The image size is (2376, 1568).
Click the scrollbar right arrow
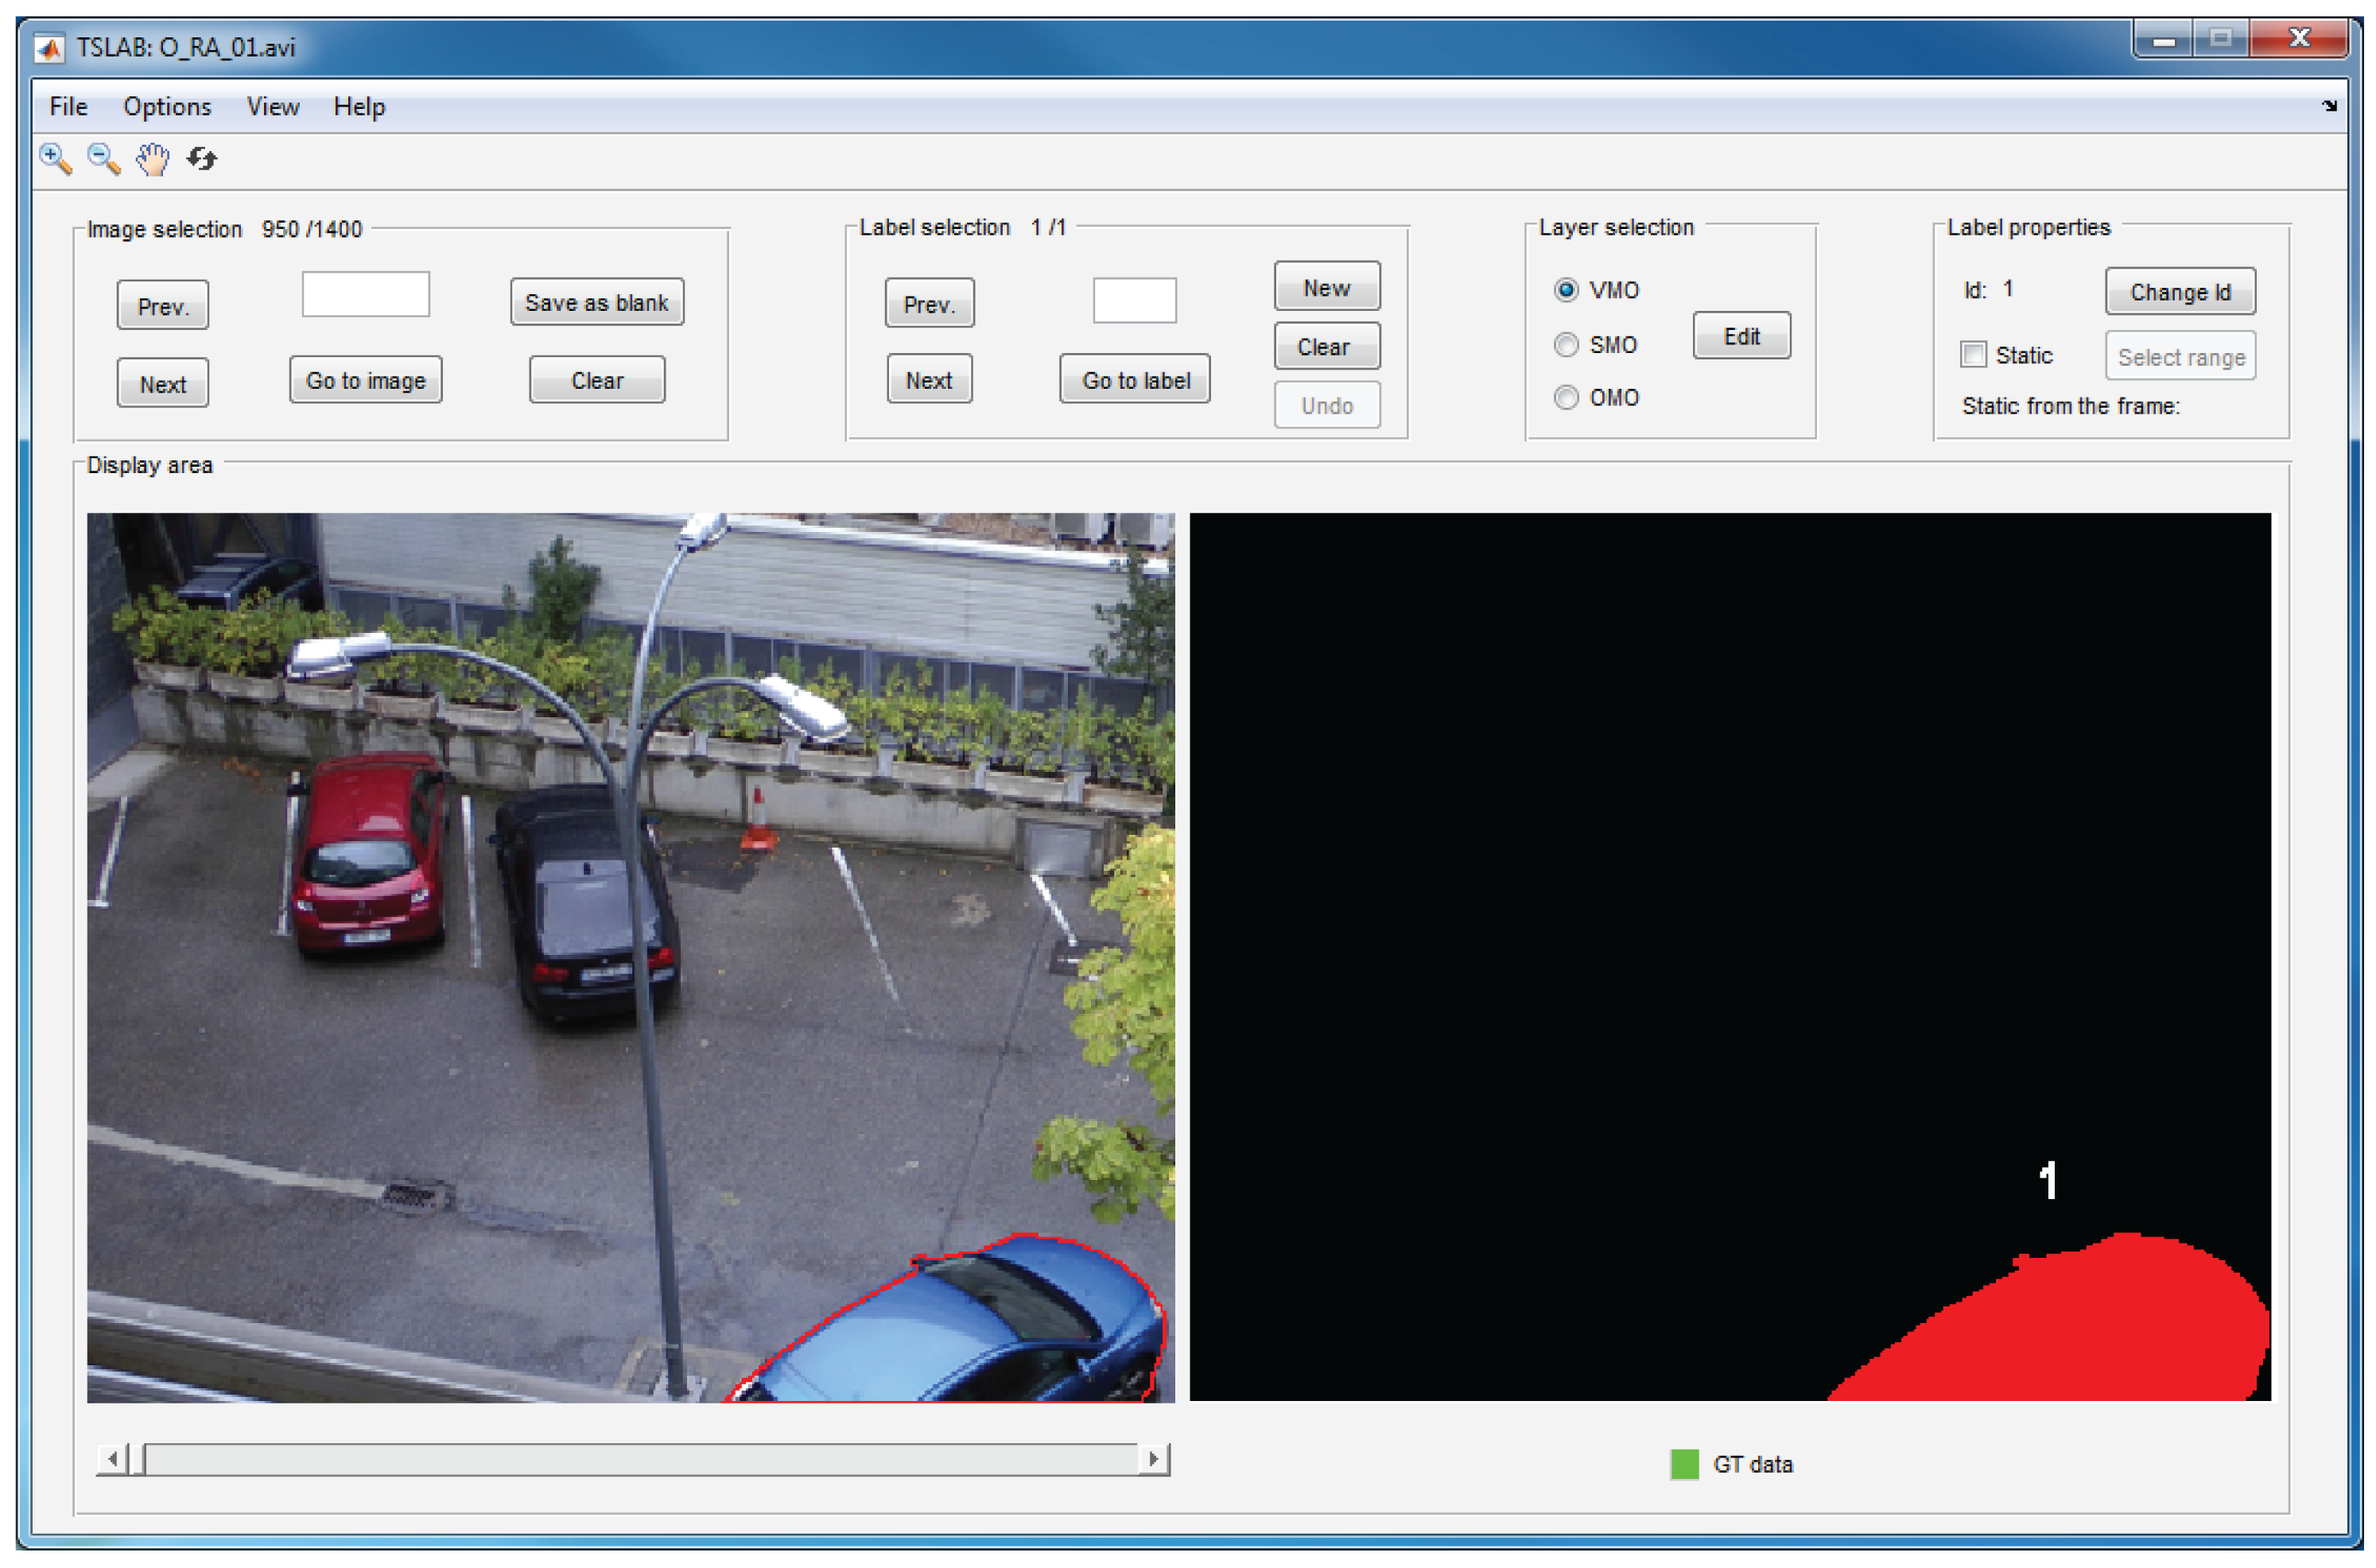[x=1154, y=1460]
